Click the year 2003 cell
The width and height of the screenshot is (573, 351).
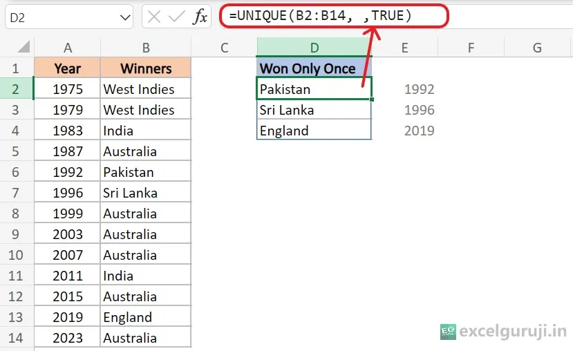coord(68,234)
